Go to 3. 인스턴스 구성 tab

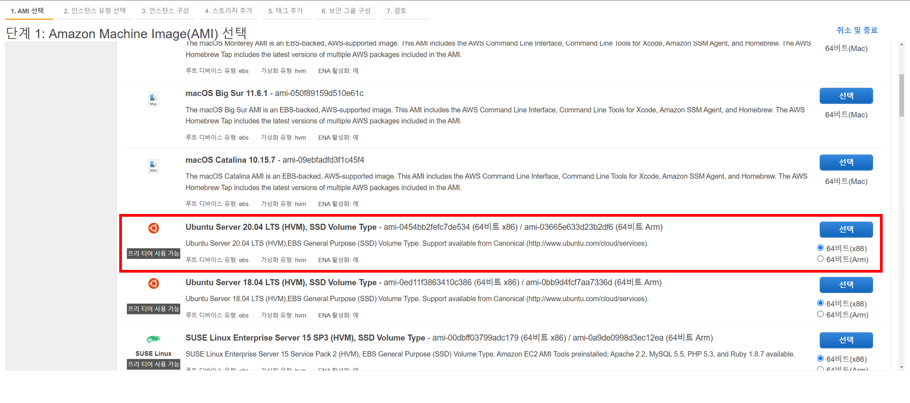click(x=165, y=11)
